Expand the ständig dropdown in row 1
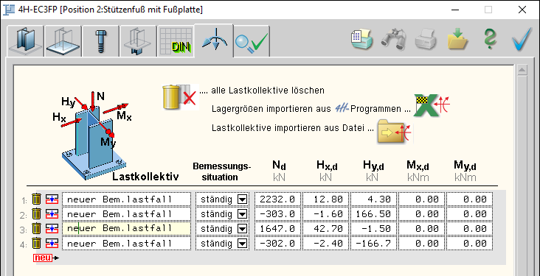This screenshot has width=540, height=276. click(243, 199)
